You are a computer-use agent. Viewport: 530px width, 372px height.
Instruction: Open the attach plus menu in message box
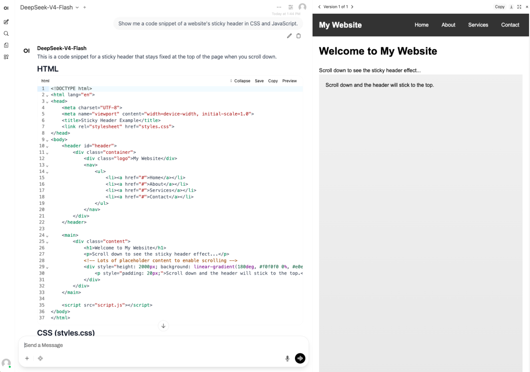pos(27,358)
